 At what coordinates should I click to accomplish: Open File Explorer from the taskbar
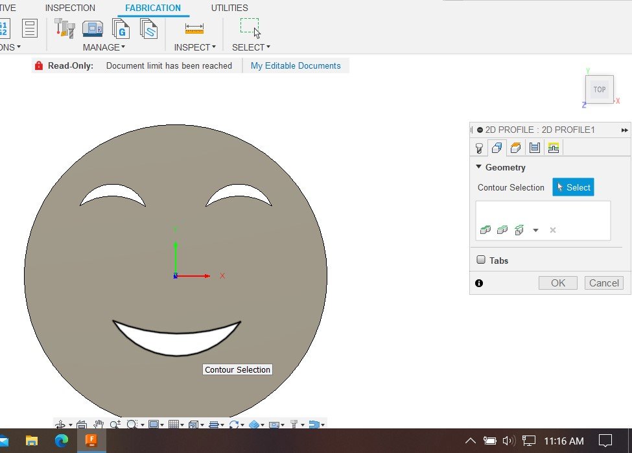coord(32,441)
